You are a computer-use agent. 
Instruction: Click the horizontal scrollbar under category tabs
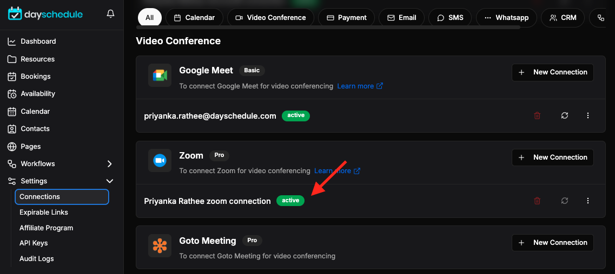pyautogui.click(x=328, y=28)
